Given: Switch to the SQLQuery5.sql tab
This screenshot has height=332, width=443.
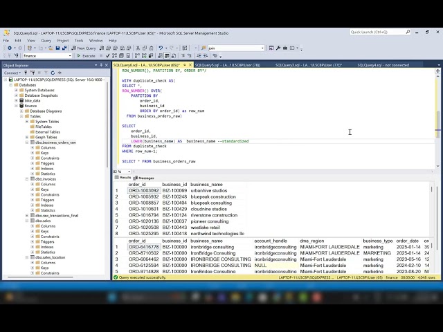Looking at the screenshot, I should pyautogui.click(x=228, y=65).
